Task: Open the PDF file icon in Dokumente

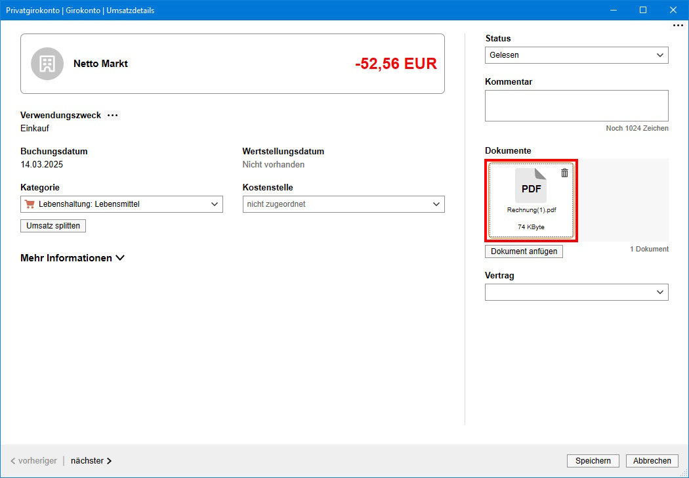Action: pos(531,185)
